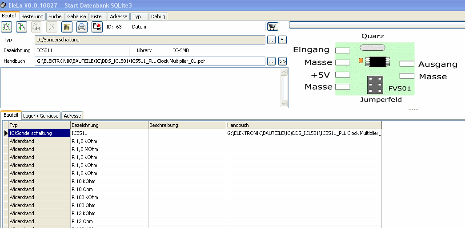
Task: Click the printer icon
Action: [x=82, y=27]
